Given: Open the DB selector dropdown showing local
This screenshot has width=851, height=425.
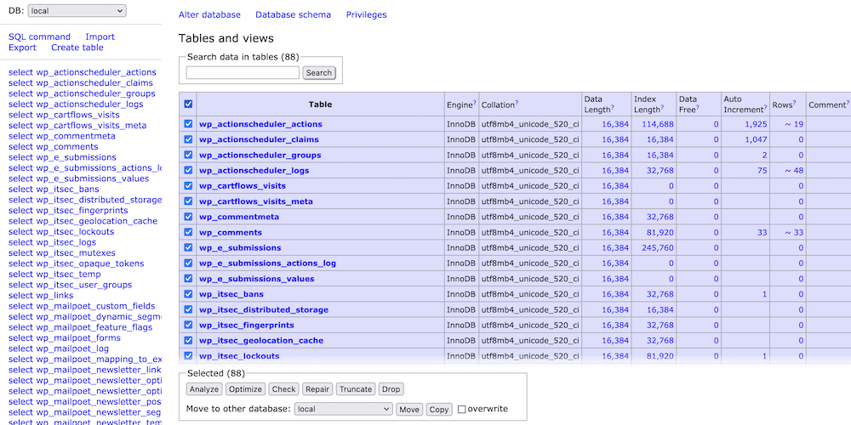Looking at the screenshot, I should pyautogui.click(x=77, y=10).
